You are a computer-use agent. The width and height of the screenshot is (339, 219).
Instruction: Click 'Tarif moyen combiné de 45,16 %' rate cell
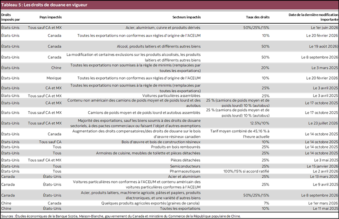pos(240,134)
